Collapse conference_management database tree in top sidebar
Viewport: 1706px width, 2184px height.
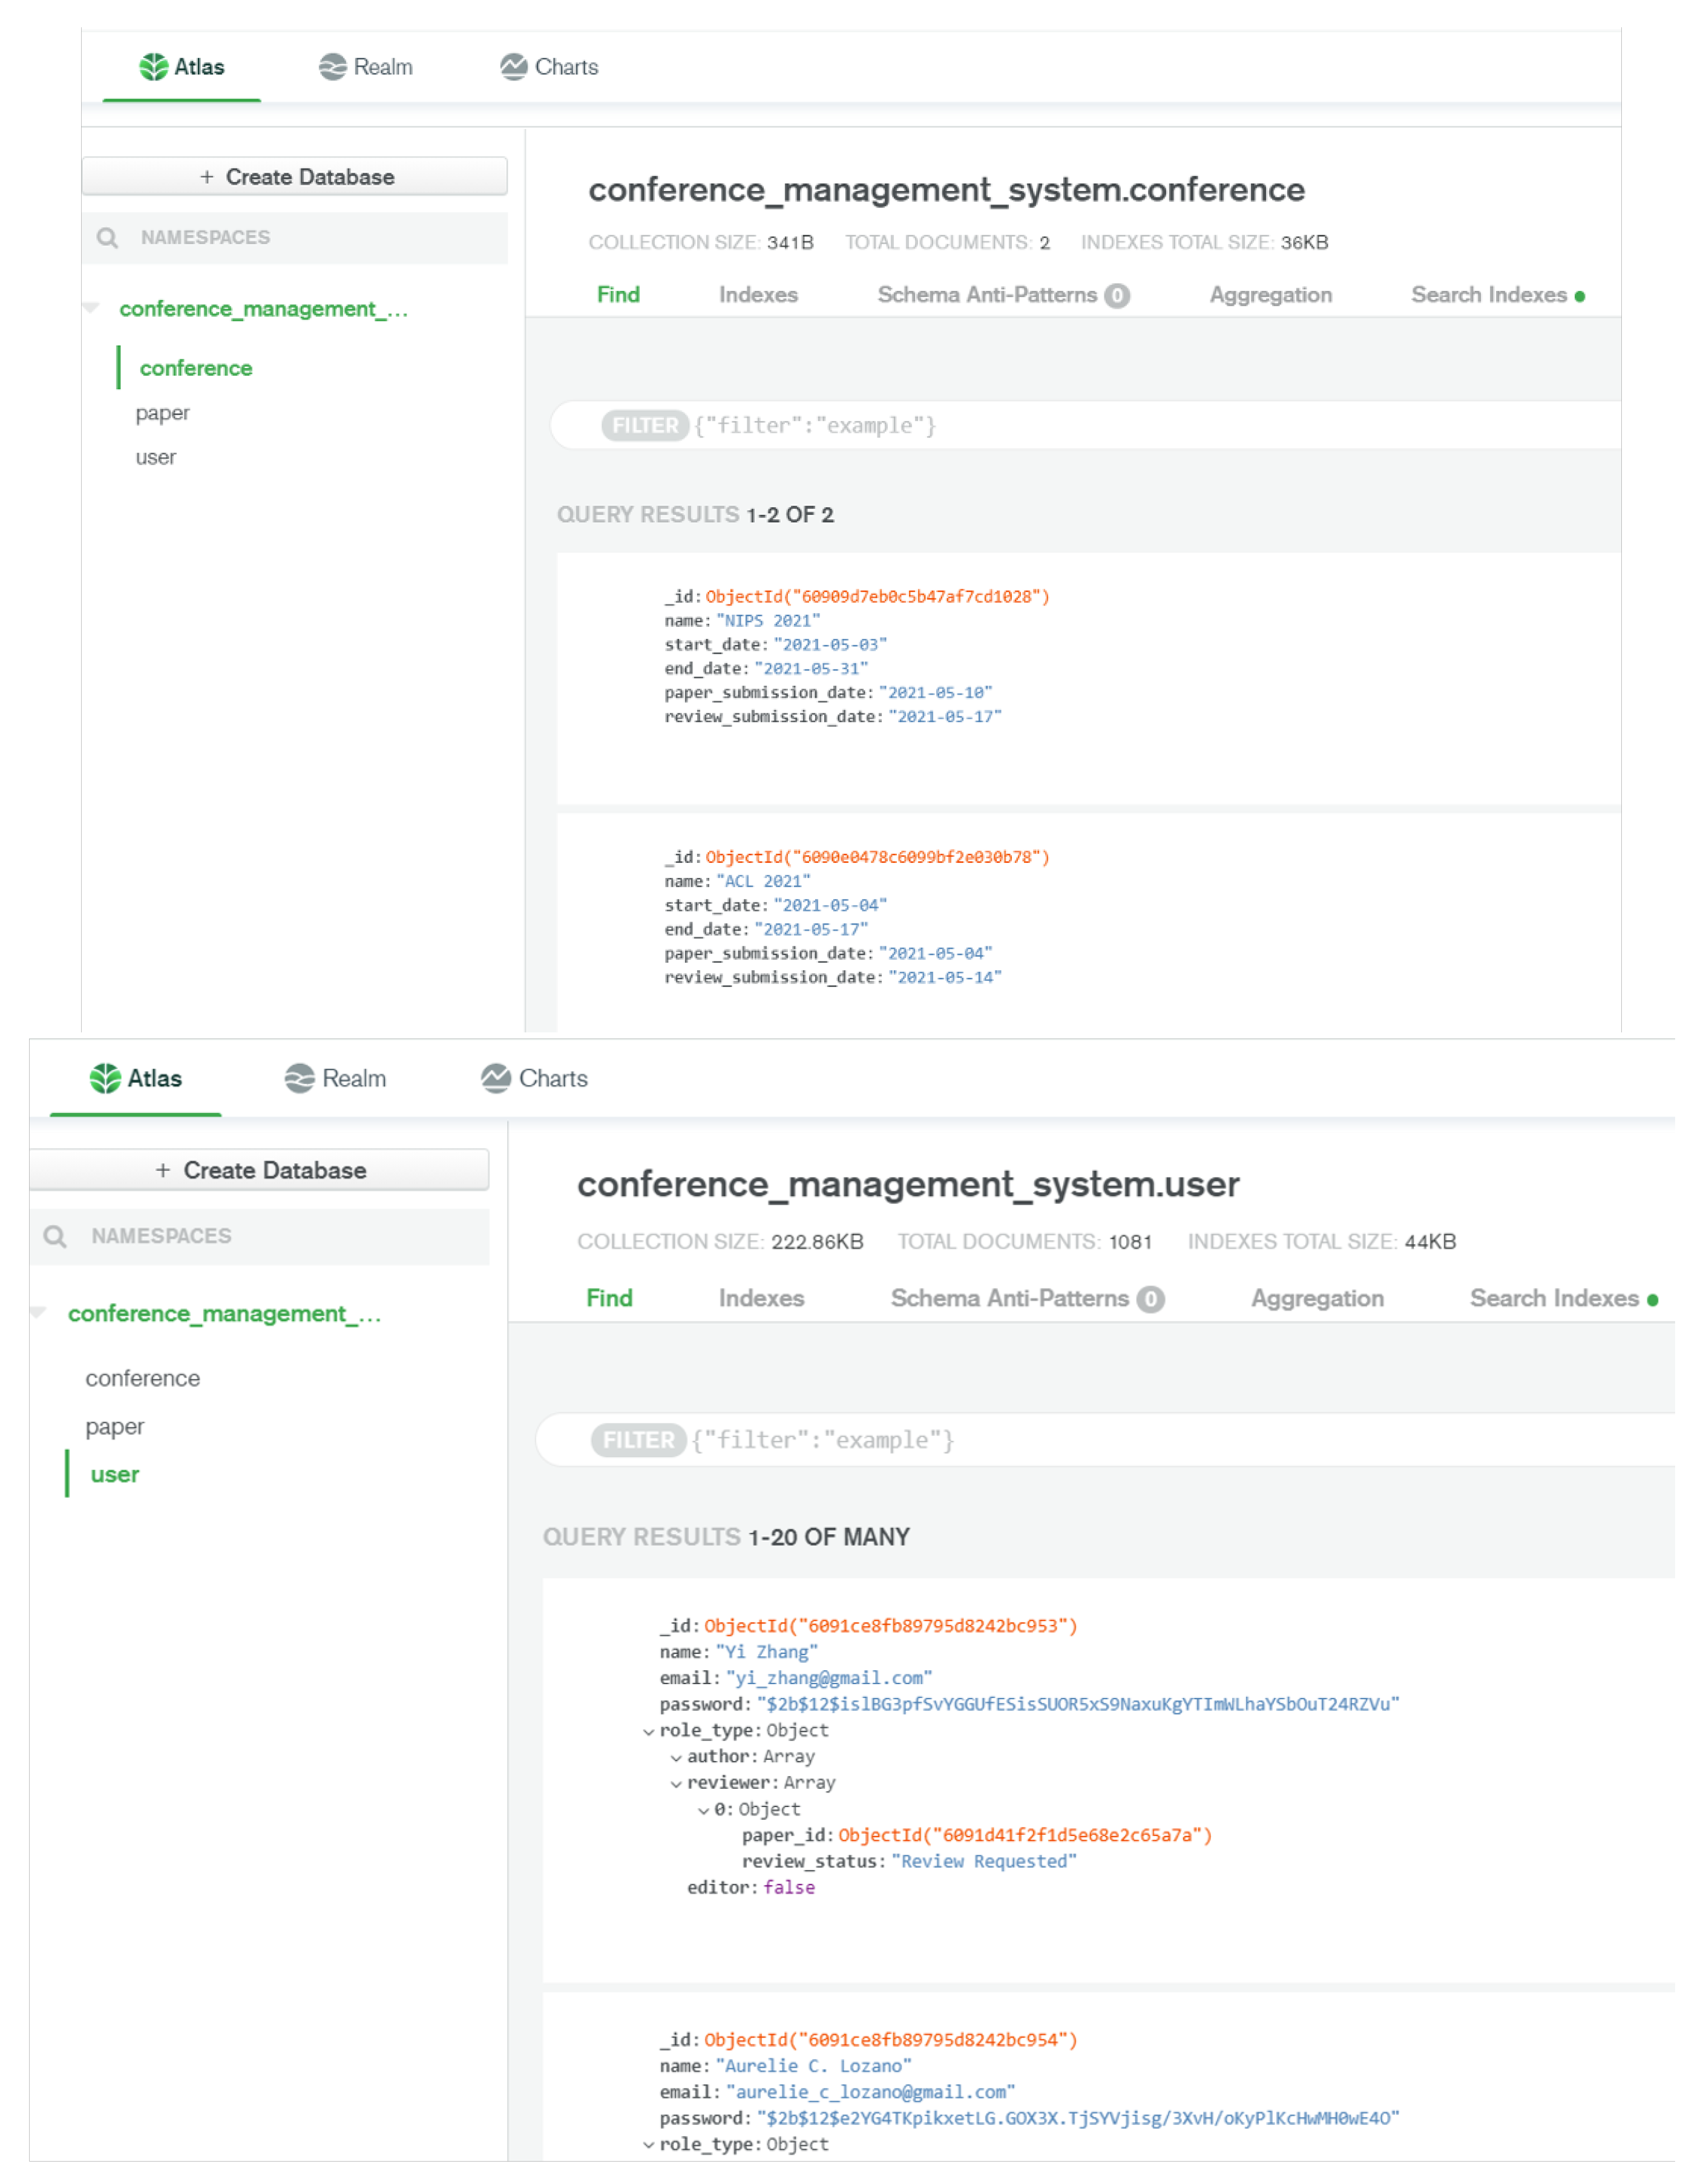[x=91, y=308]
